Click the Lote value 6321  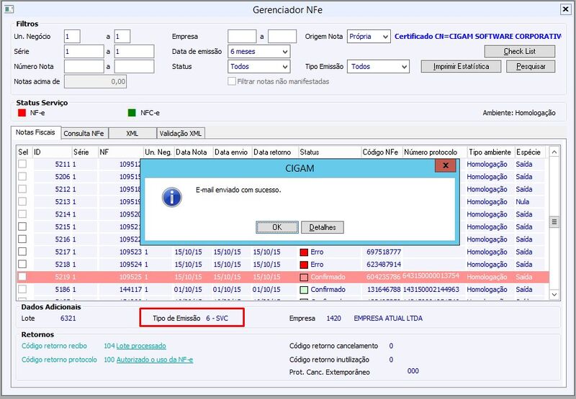68,318
